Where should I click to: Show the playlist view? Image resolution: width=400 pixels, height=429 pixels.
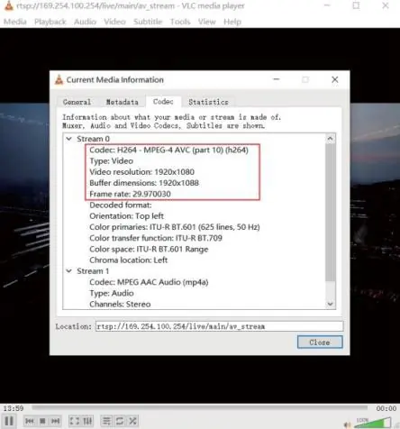point(106,421)
